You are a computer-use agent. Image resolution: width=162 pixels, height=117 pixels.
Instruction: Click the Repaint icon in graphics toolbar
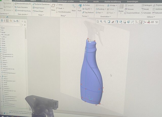109,22
